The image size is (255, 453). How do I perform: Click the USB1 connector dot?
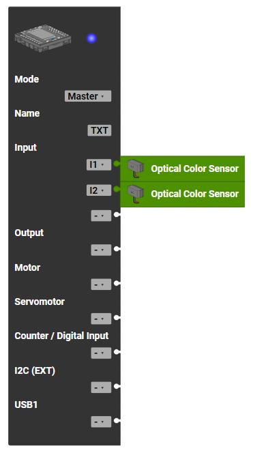(x=117, y=420)
